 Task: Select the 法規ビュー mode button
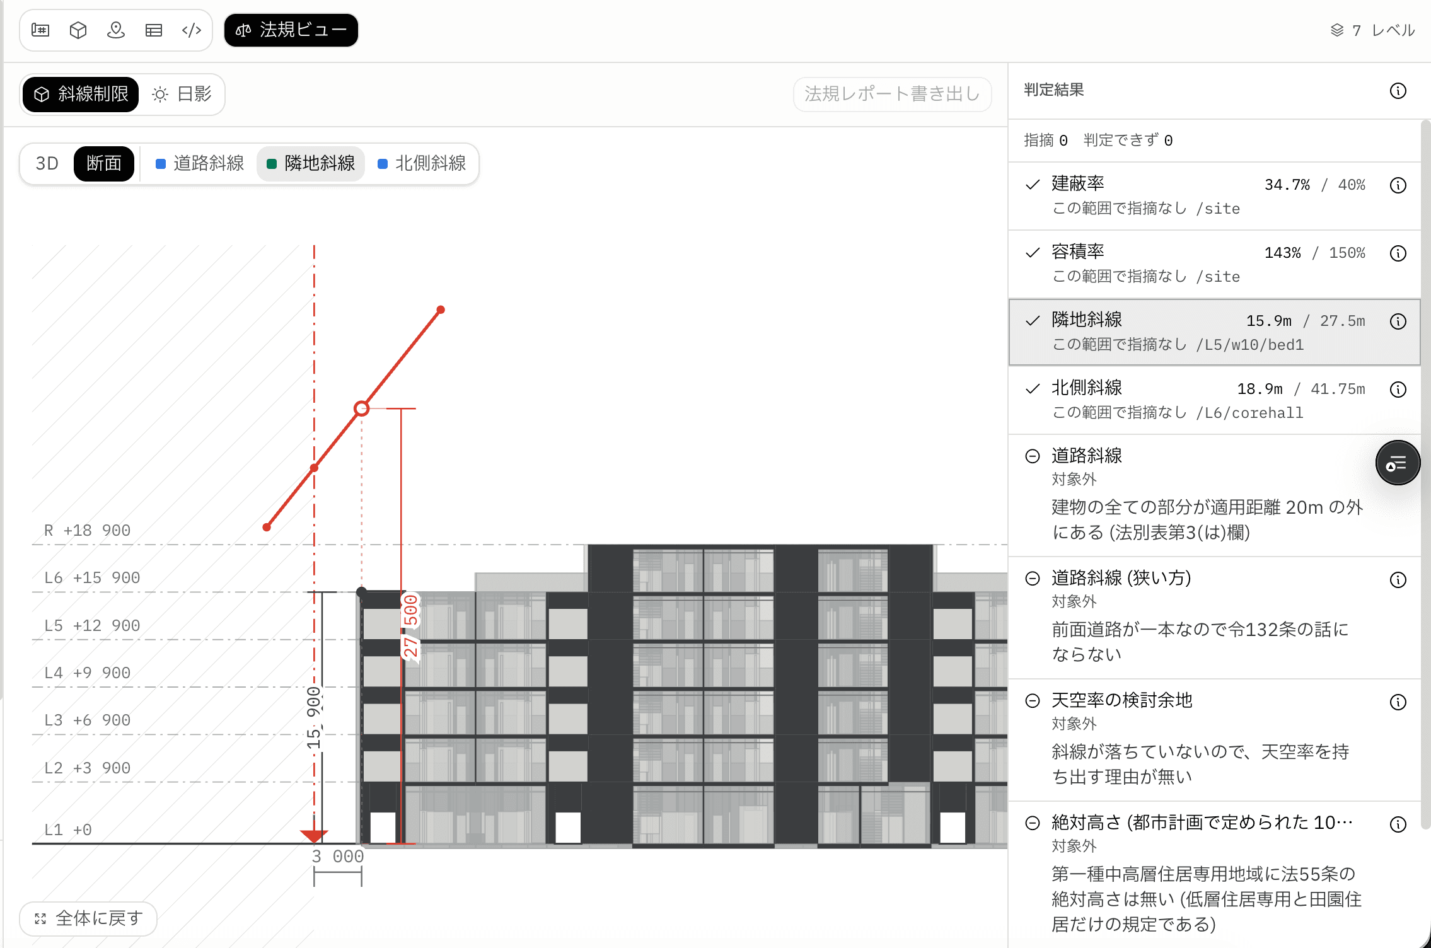(x=291, y=30)
